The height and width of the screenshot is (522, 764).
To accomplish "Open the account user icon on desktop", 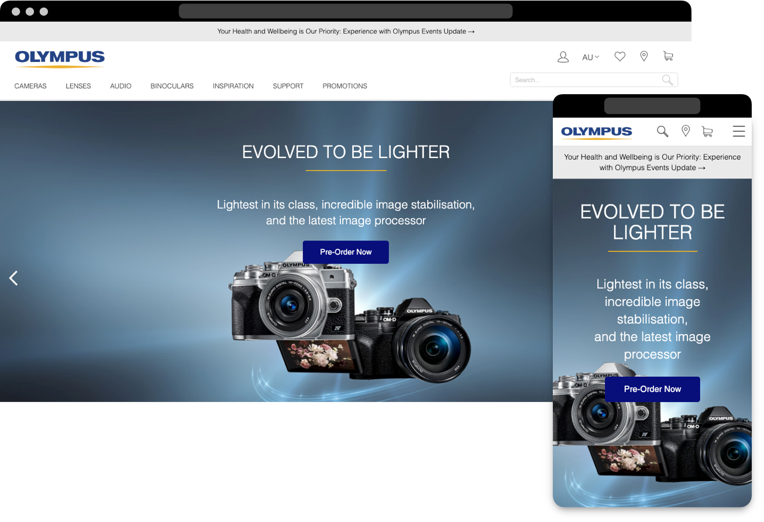I will click(563, 57).
